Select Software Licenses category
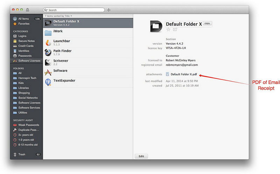The width and height of the screenshot is (280, 174). tap(27, 61)
